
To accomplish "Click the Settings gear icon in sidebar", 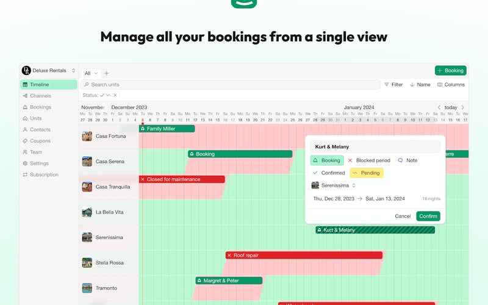I will click(x=25, y=163).
